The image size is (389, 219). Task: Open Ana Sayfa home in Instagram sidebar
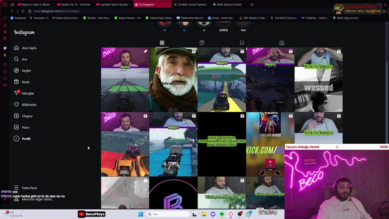tap(25, 48)
